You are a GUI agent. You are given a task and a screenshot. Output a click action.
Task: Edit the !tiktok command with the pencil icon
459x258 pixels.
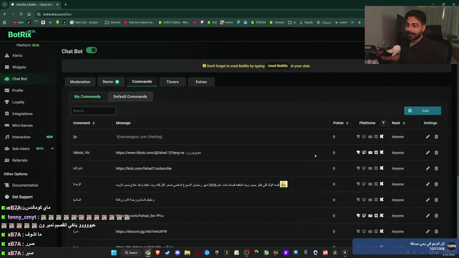(428, 152)
